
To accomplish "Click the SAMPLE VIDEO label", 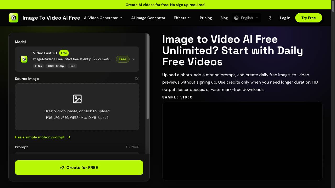I will pyautogui.click(x=177, y=97).
